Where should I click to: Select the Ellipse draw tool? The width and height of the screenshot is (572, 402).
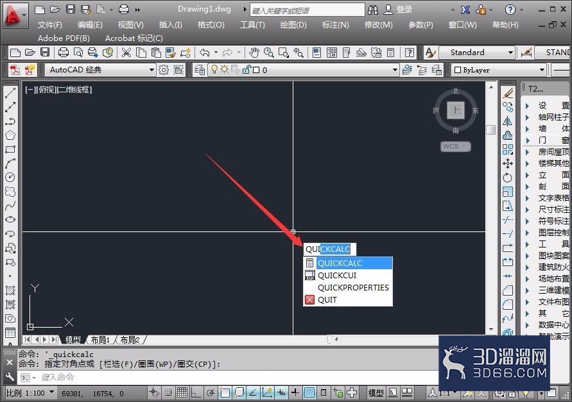(x=10, y=219)
